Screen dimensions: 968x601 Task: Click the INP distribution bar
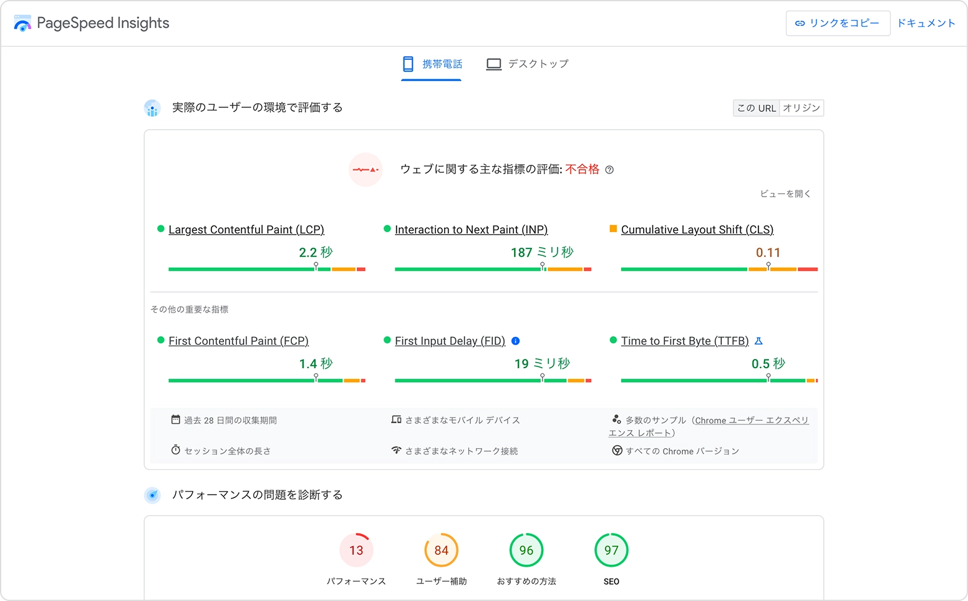coord(493,269)
